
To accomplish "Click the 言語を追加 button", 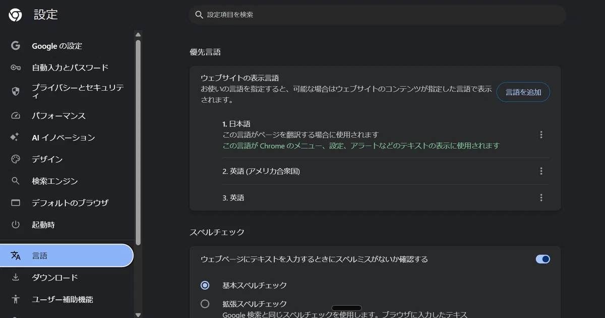I will [523, 92].
